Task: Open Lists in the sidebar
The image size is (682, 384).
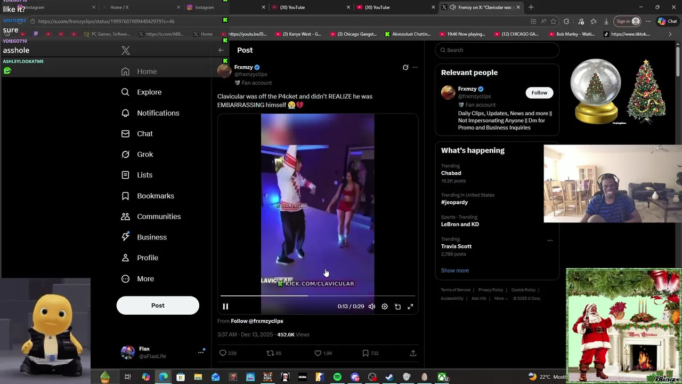Action: (137, 175)
